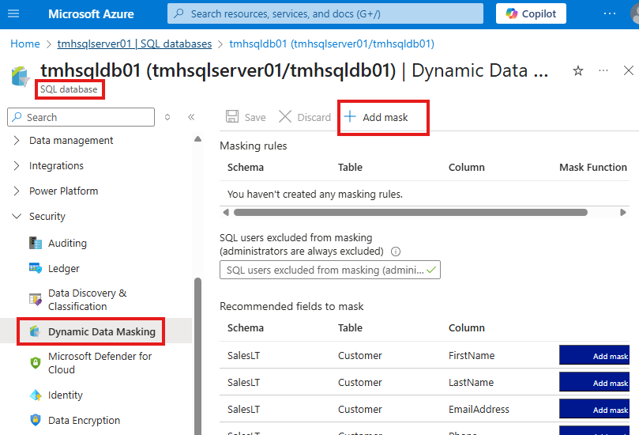The image size is (639, 435).
Task: Open the Data Encryption menu item
Action: (x=84, y=420)
